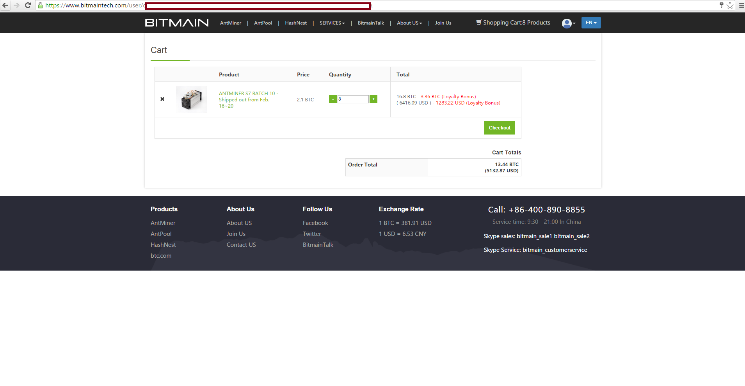Viewport: 745px width, 386px height.
Task: Bookmark the page with the star icon
Action: [x=730, y=5]
